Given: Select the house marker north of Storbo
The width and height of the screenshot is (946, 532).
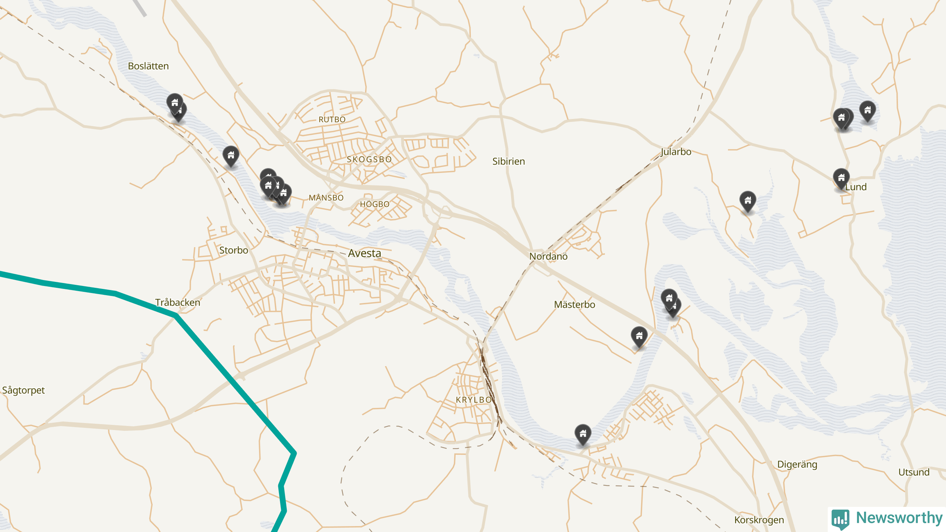Looking at the screenshot, I should (x=231, y=156).
